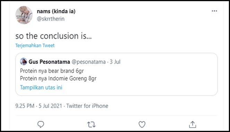Screen dimensions: 230x132
Task: Like the tweet with heart icon
Action: coord(142,124)
